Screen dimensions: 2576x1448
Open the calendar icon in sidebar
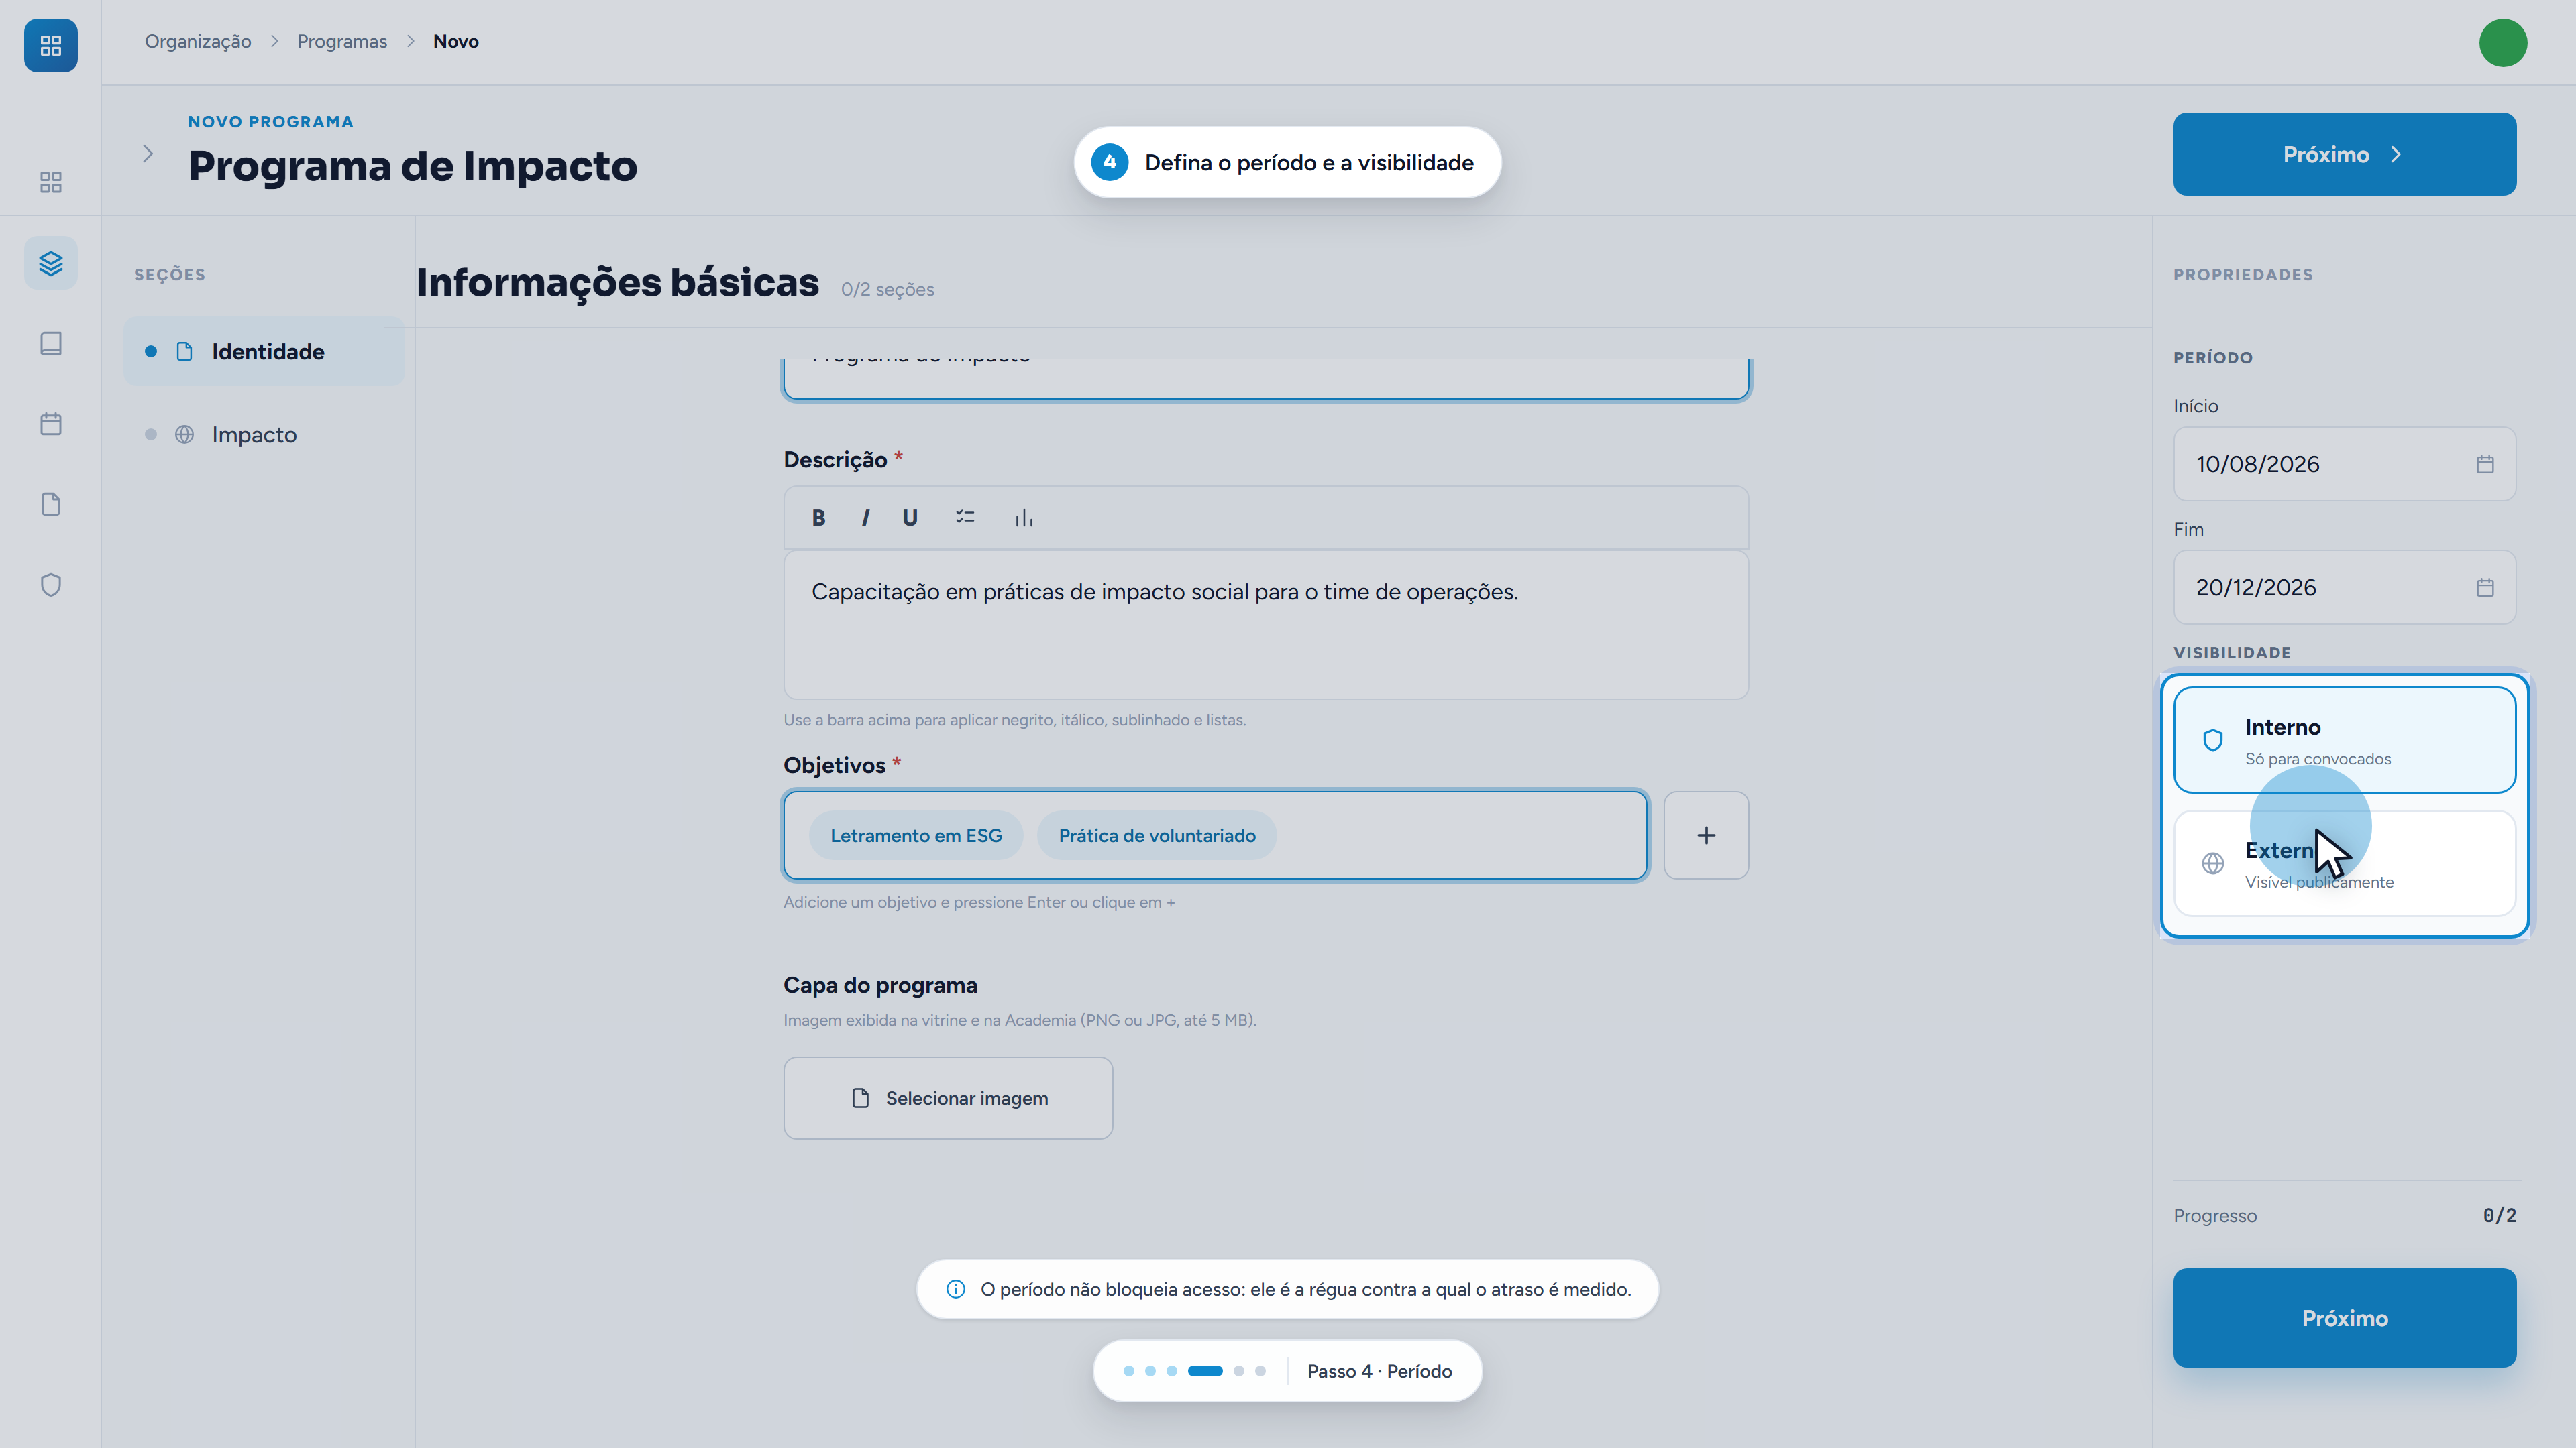point(51,424)
